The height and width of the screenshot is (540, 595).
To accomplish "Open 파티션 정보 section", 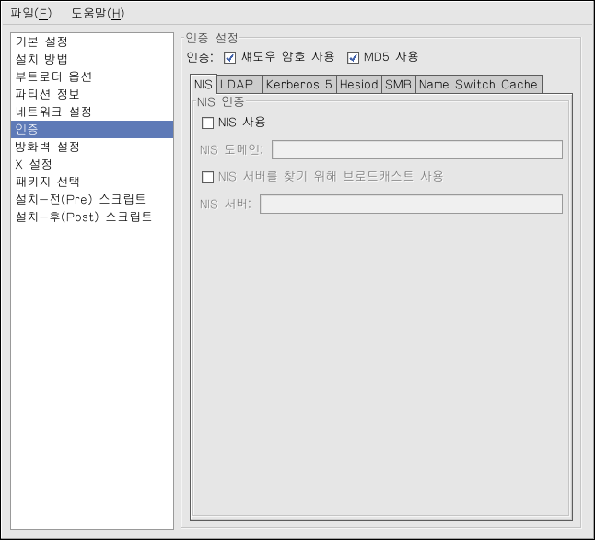I will pyautogui.click(x=47, y=94).
